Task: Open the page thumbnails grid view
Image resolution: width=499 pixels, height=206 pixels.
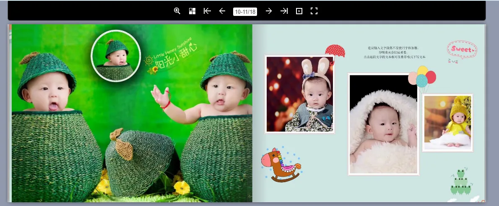Action: pos(192,11)
